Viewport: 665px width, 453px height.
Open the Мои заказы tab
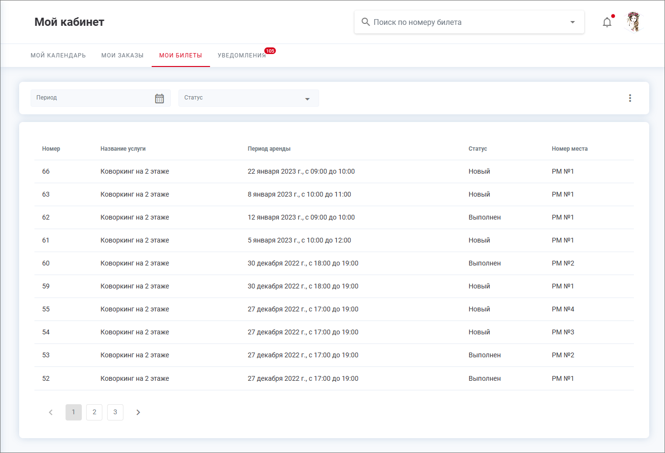122,55
